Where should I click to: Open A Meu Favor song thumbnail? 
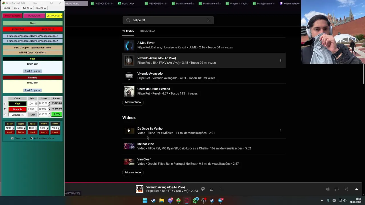point(129,45)
